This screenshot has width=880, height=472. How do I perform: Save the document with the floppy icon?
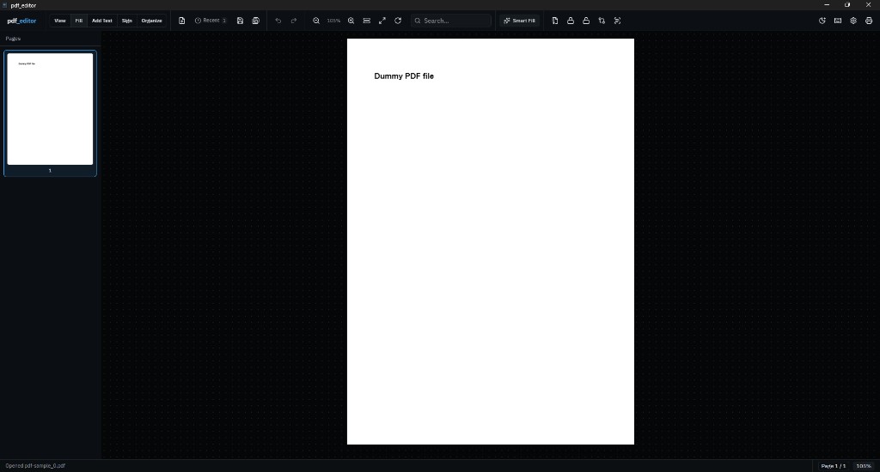tap(241, 21)
